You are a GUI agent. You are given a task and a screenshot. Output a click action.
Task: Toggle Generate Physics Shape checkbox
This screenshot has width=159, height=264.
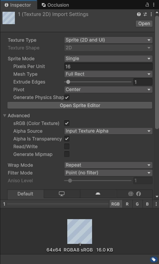[x=67, y=97]
